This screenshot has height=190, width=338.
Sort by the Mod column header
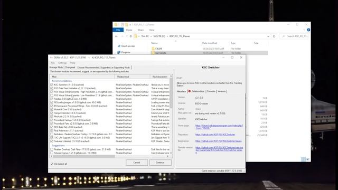82,77
